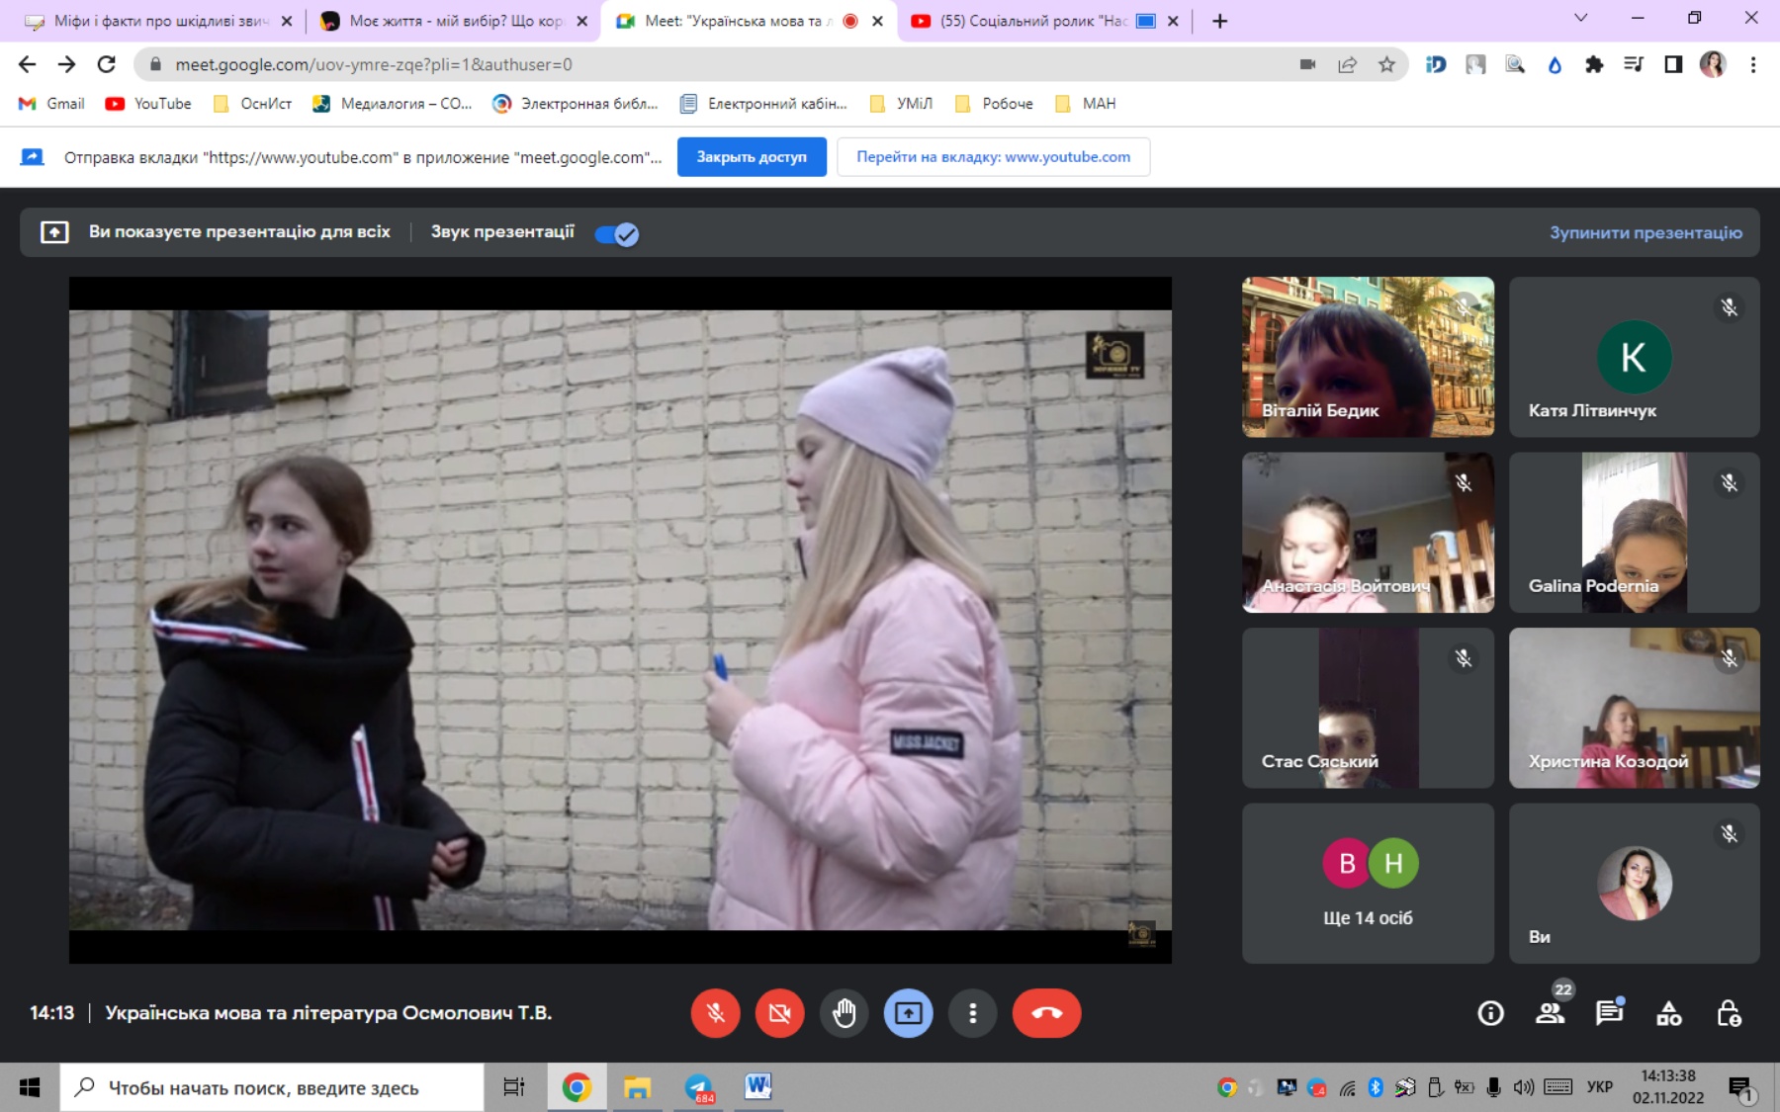Click the raise hand icon
Screen dimensions: 1780x1112
pyautogui.click(x=844, y=1013)
